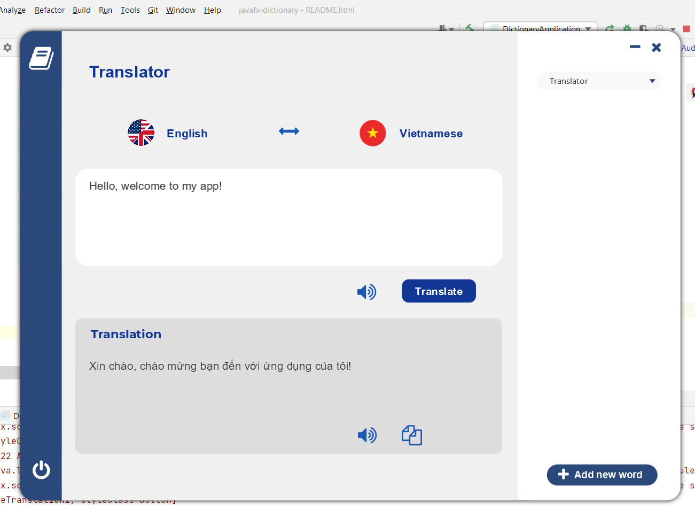The image size is (695, 521).
Task: Open the Build menu
Action: [82, 10]
